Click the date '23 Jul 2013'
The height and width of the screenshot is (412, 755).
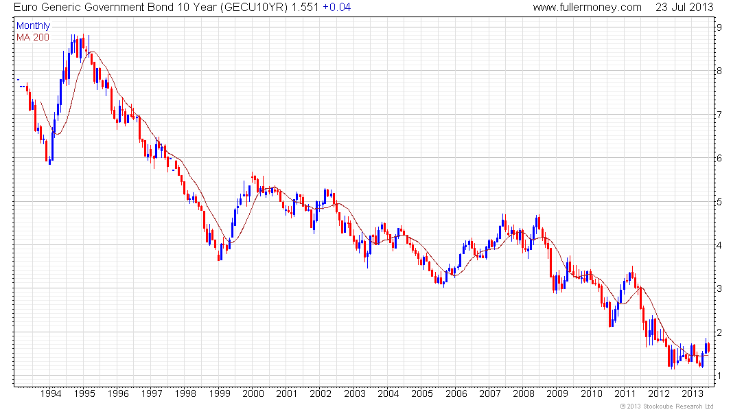point(684,8)
